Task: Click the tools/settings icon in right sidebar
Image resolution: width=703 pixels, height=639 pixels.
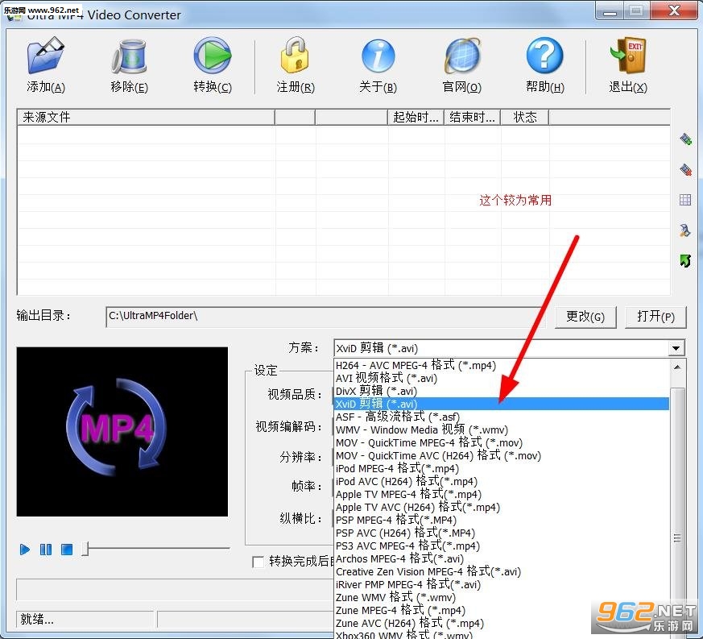Action: tap(685, 230)
